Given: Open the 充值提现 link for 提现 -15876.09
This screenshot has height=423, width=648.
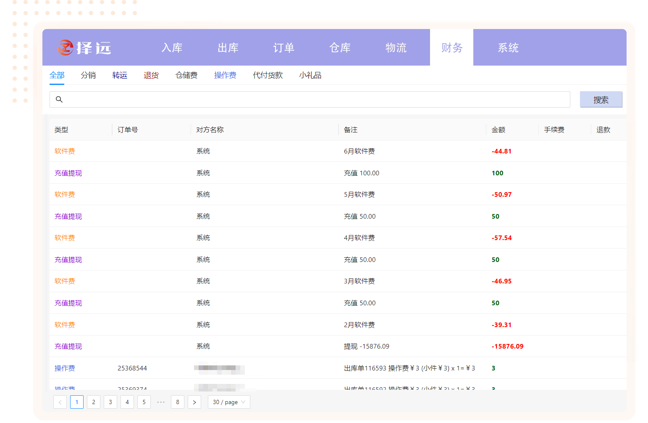Looking at the screenshot, I should click(68, 346).
